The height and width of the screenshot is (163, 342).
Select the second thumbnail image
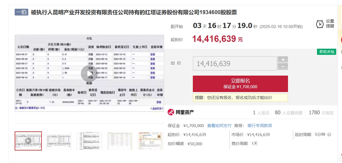tap(59, 141)
